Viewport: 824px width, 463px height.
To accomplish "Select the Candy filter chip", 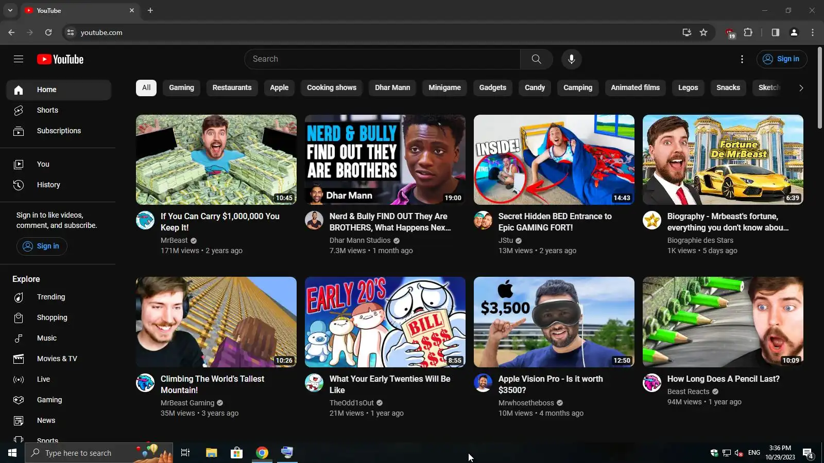I will tap(535, 88).
